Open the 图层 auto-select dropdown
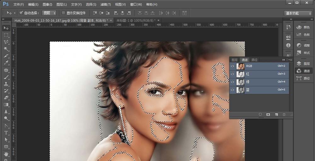Viewport: 315px width, 161px height. [49, 13]
